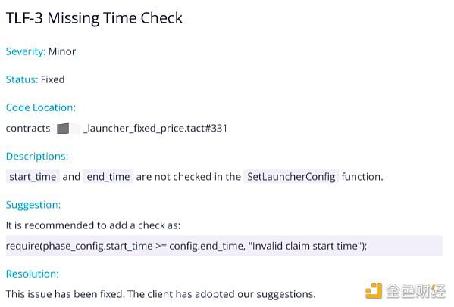Click the Chinese watermark text beside logo
This screenshot has width=454, height=307.
[x=416, y=291]
